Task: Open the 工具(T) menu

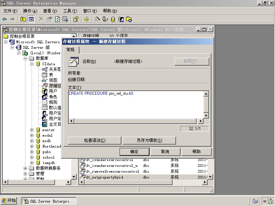Action: pos(70,11)
